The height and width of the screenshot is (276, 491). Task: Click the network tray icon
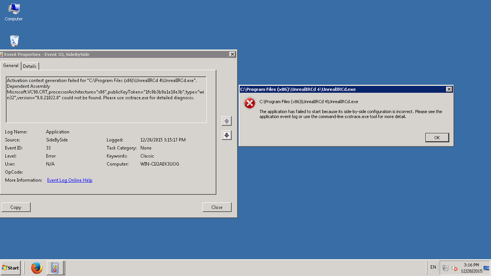[x=445, y=268]
